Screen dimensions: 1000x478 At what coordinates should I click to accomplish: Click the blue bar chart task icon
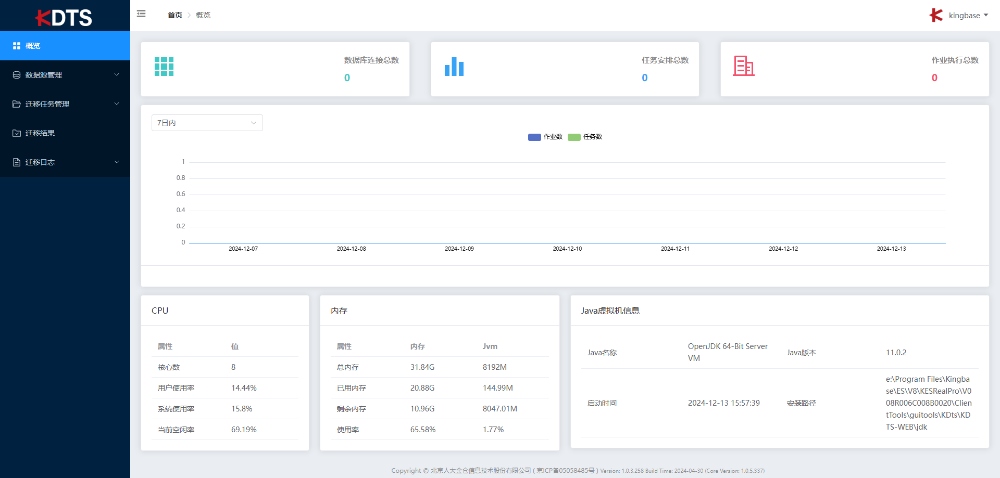pyautogui.click(x=454, y=67)
